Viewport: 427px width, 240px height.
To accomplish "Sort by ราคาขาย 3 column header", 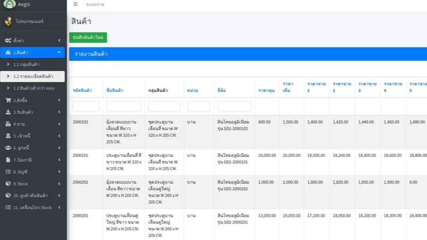I will click(x=367, y=87).
